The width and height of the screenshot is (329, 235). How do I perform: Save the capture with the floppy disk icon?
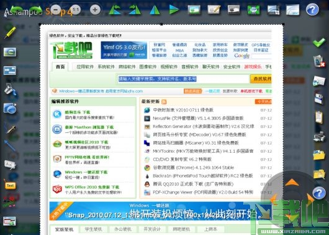[x=319, y=99]
